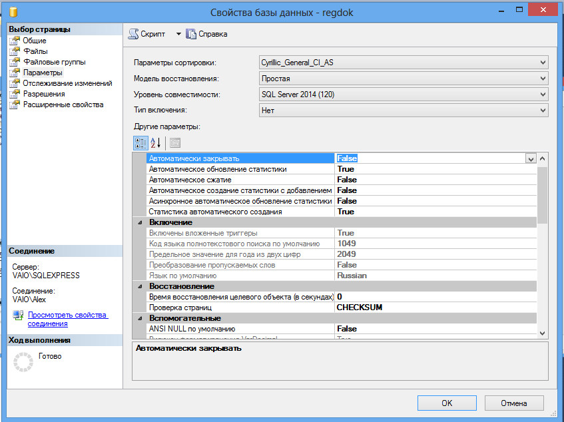
Task: Sort properties alphabetically with A-Z icon
Action: click(x=156, y=142)
